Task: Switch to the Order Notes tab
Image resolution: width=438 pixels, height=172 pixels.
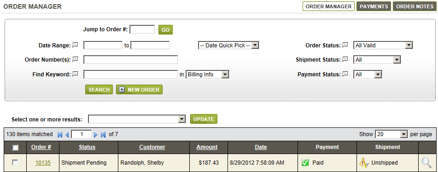Action: (415, 6)
